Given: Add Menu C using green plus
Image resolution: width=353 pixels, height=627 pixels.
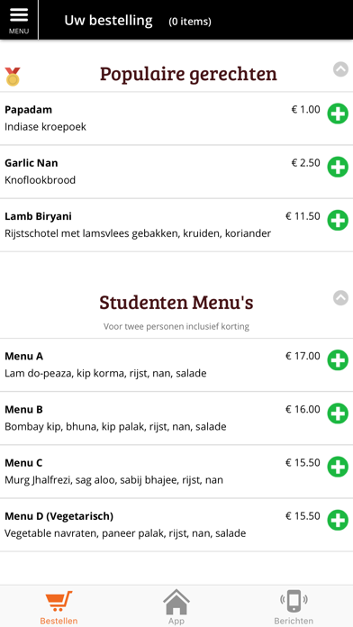Looking at the screenshot, I should pyautogui.click(x=338, y=467).
